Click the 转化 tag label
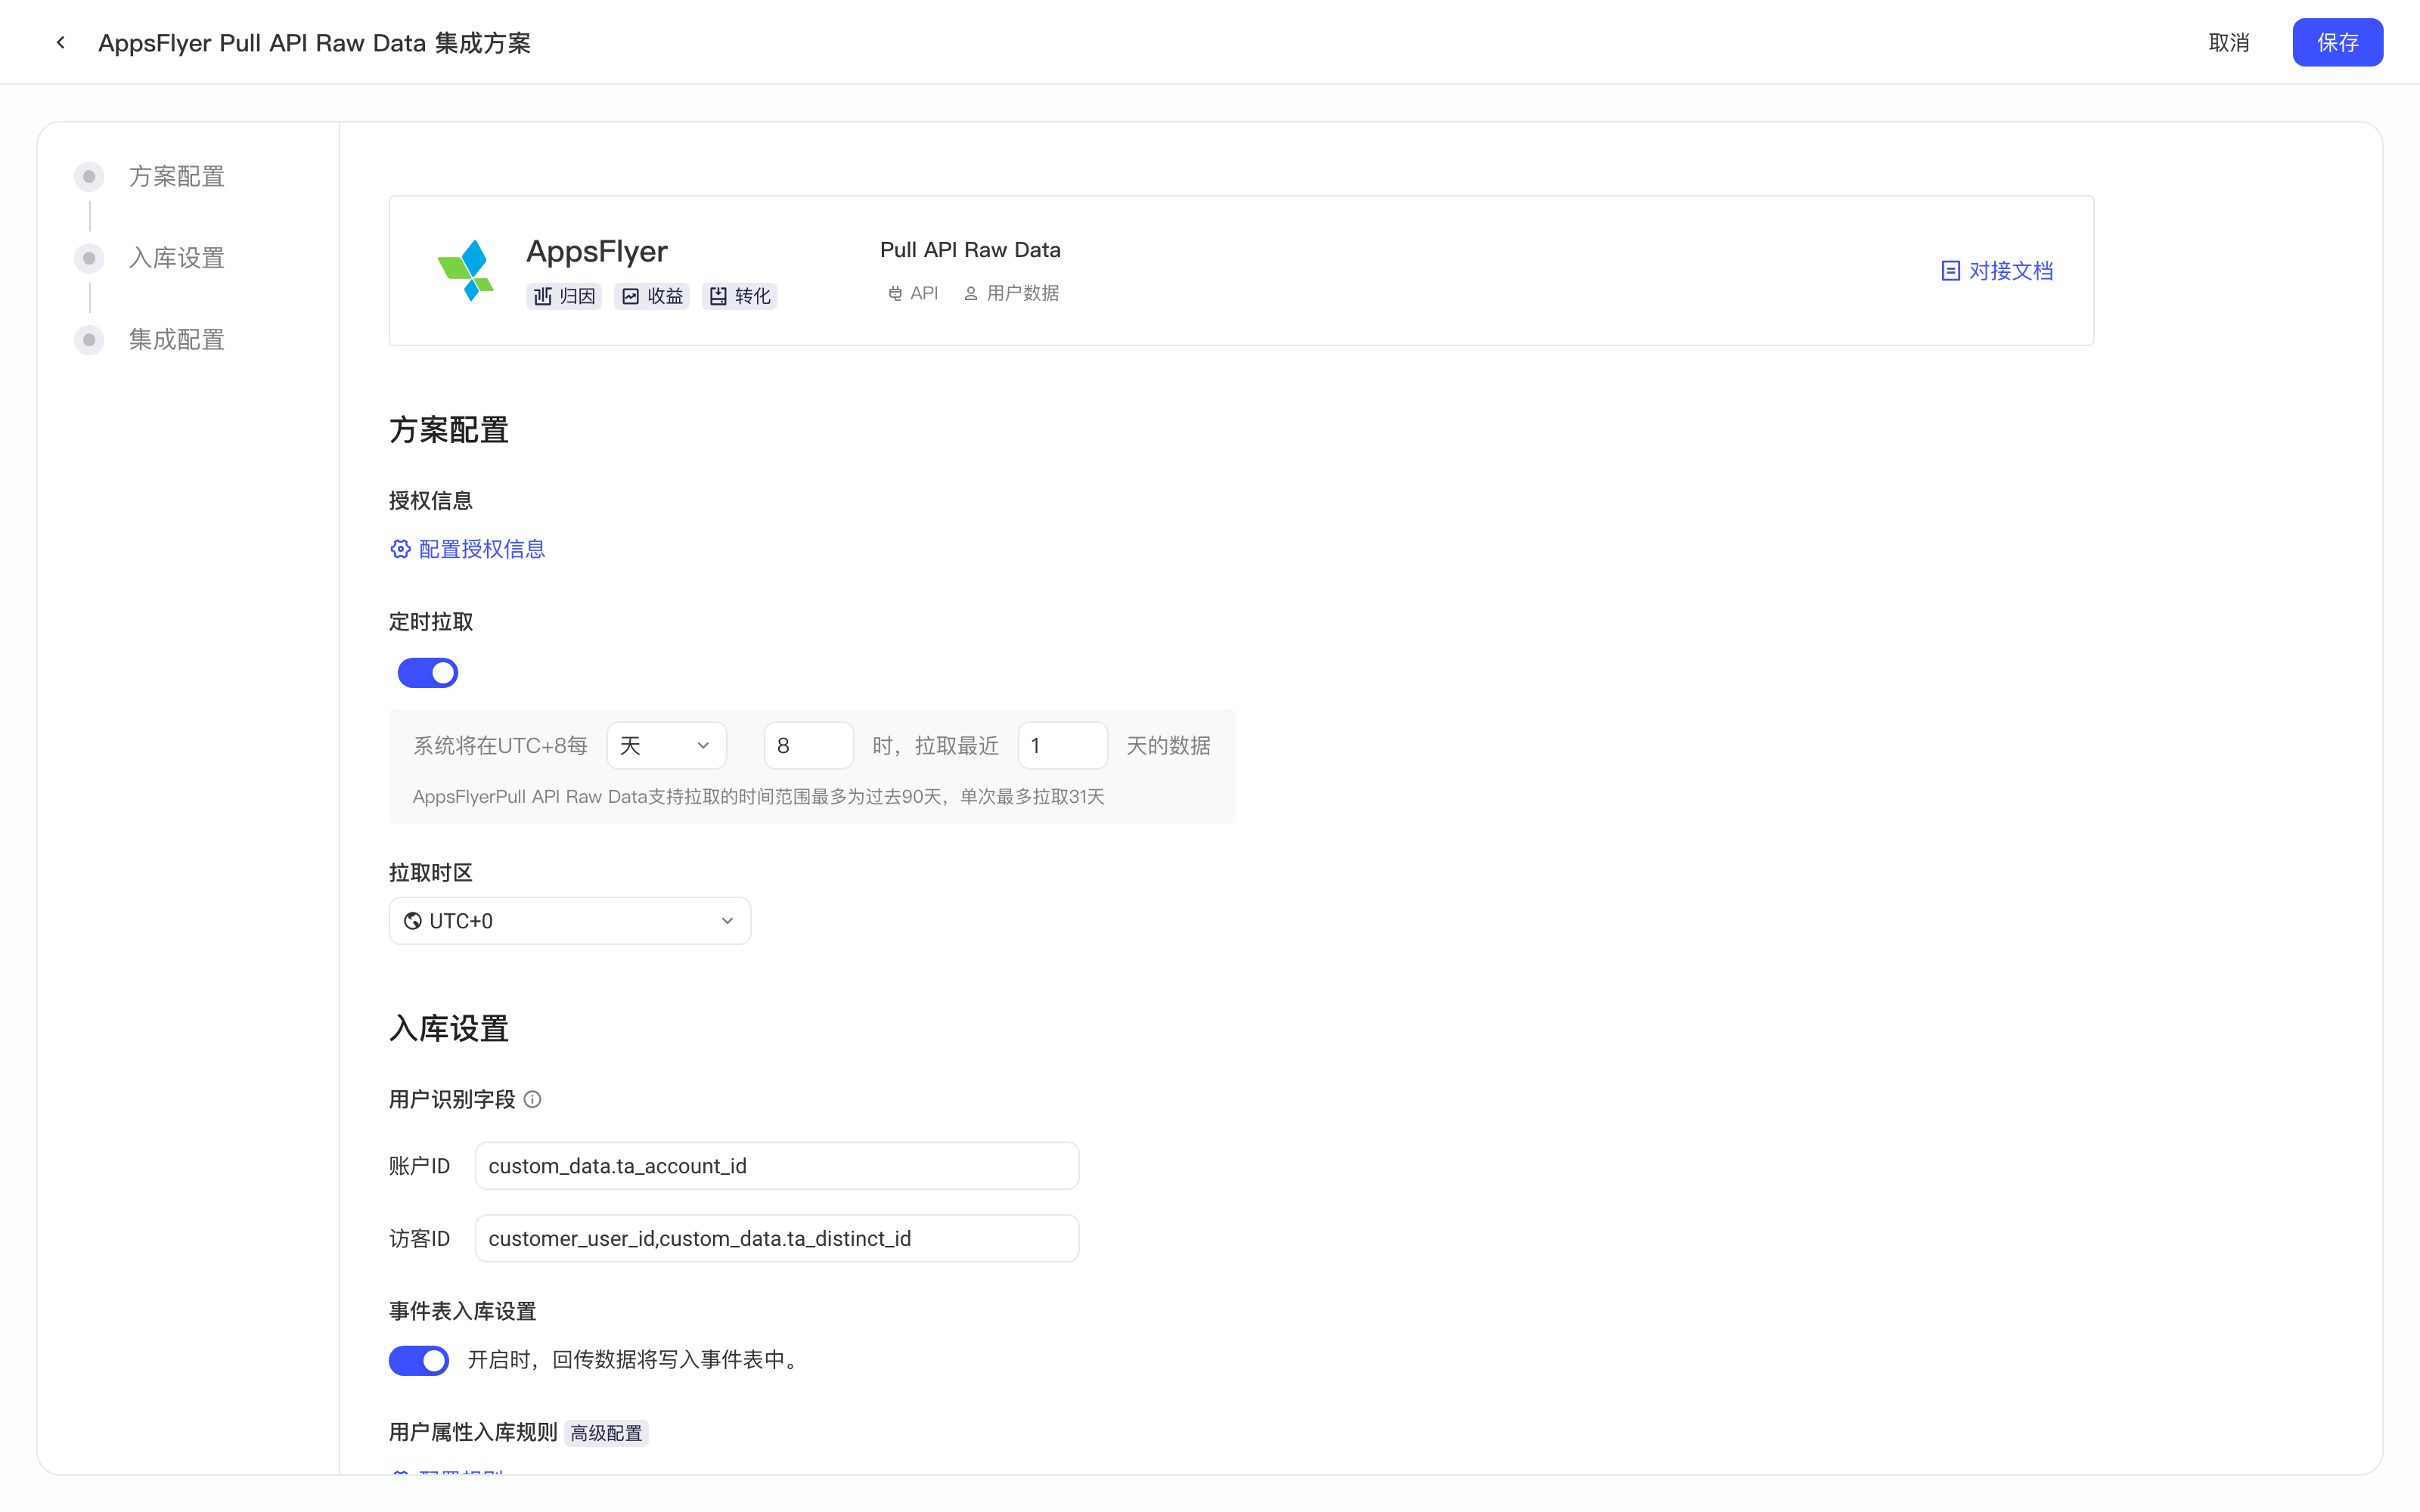 click(753, 296)
